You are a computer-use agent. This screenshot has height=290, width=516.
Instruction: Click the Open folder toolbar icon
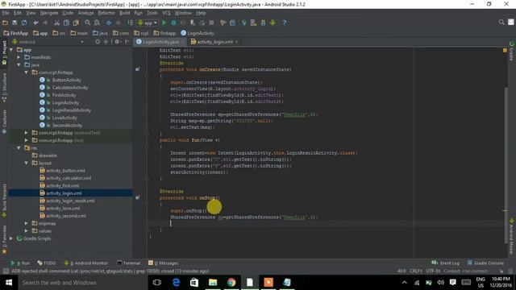[5, 23]
